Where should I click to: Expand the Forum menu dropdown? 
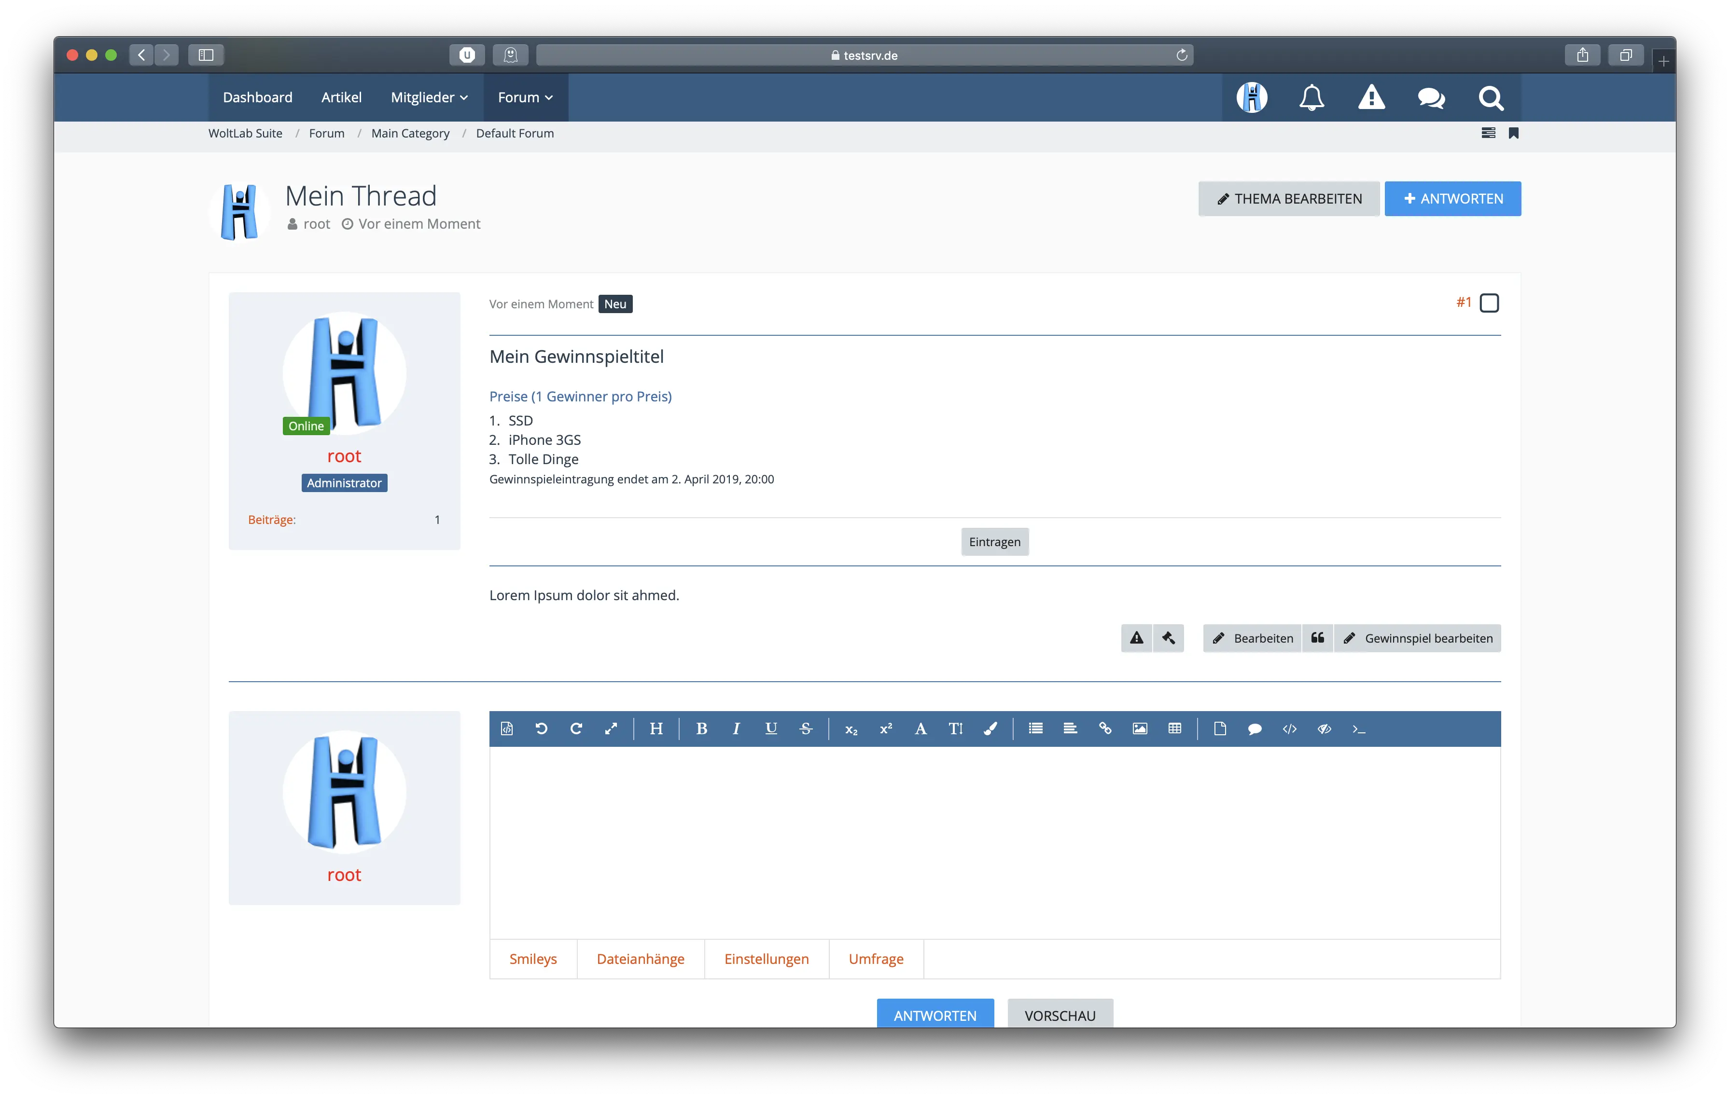(x=525, y=97)
